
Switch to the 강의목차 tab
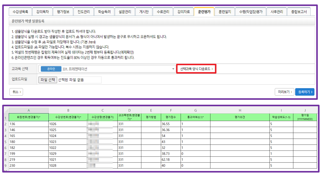pos(43,11)
